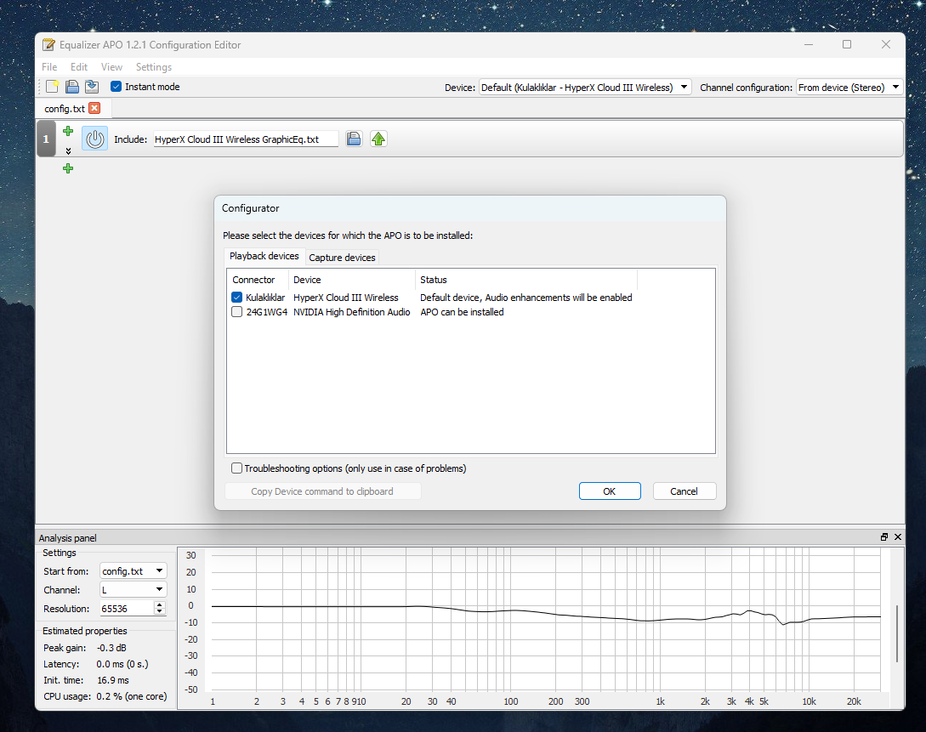Click the green plus icon above the row 1 chevrons
The width and height of the screenshot is (926, 732).
[68, 130]
